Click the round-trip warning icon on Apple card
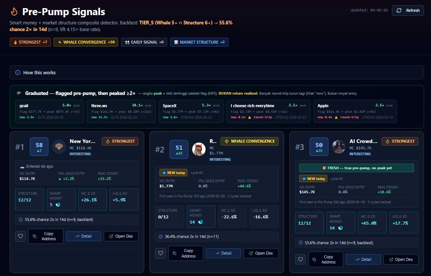Image resolution: width=431 pixels, height=276 pixels. [336, 117]
